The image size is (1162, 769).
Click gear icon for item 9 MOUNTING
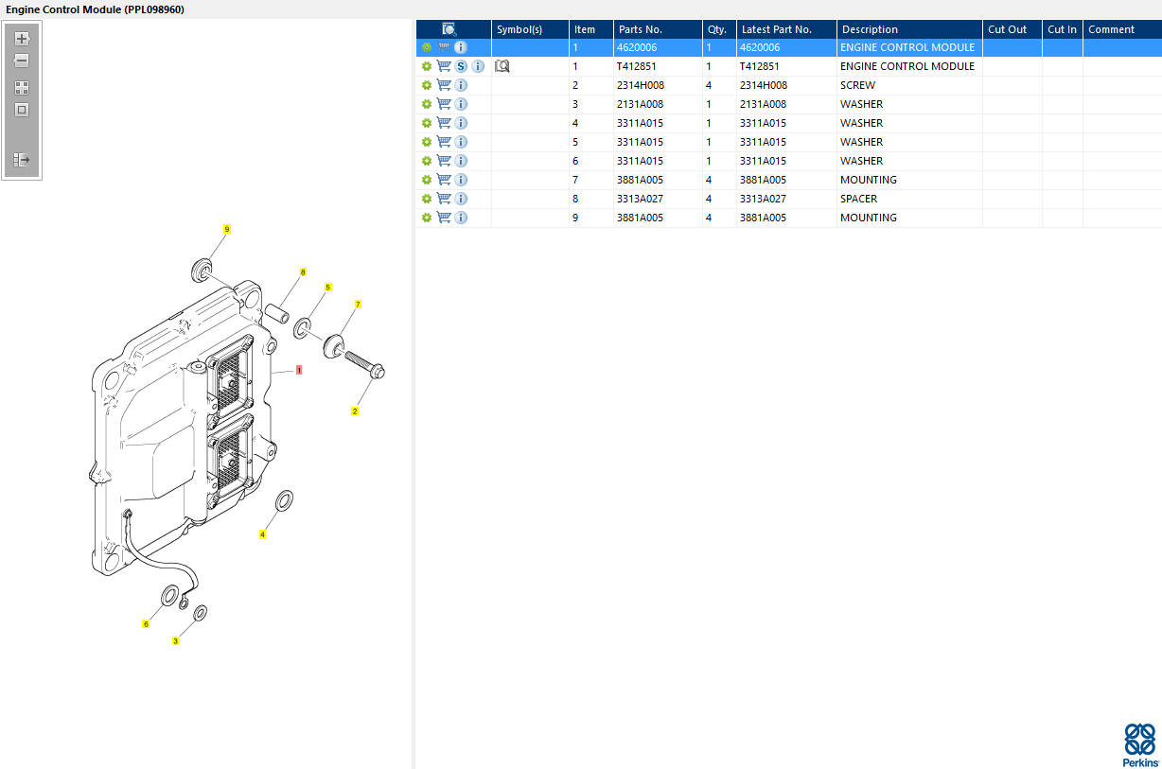point(427,218)
